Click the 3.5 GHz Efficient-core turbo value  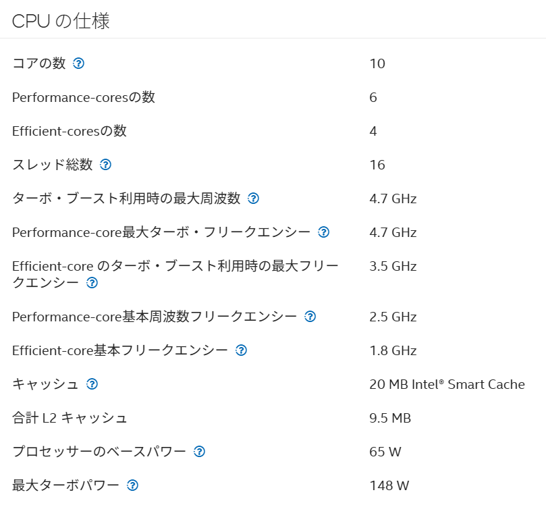coord(393,266)
